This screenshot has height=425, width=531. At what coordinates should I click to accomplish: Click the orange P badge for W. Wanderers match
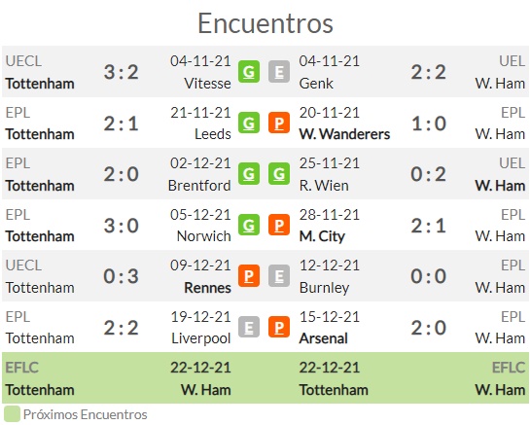coord(279,123)
